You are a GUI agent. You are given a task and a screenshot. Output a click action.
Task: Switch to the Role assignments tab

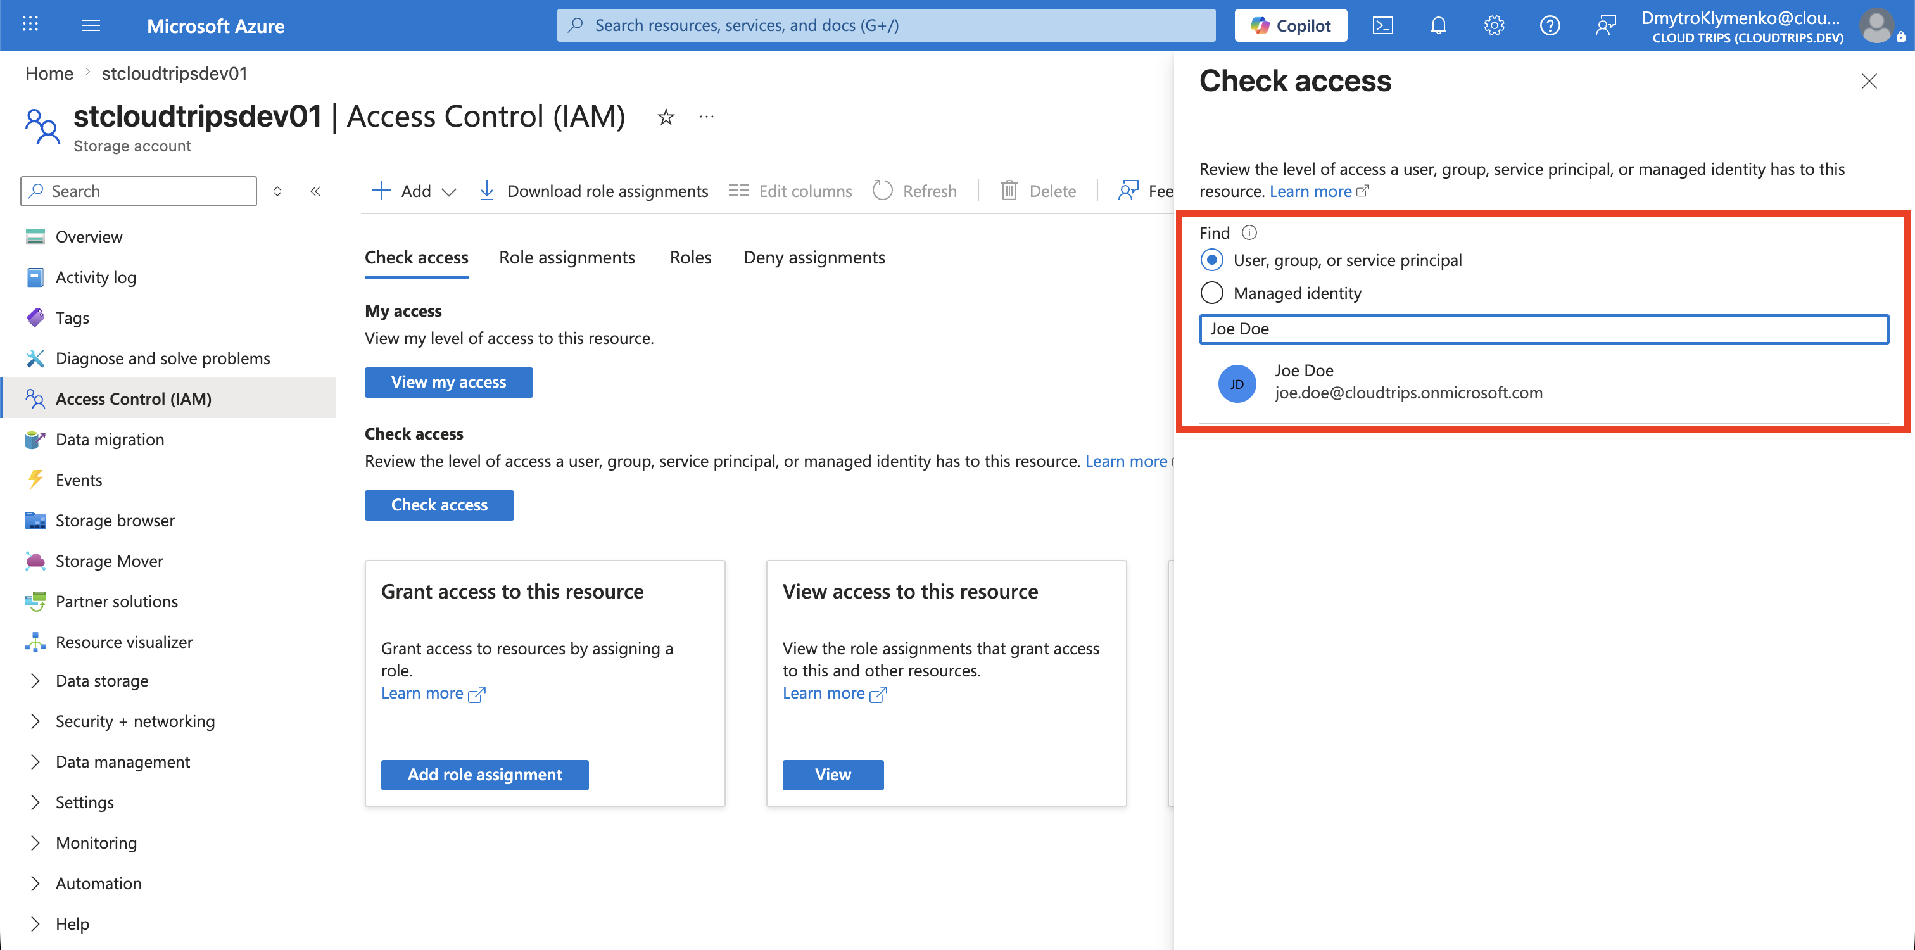pos(567,258)
